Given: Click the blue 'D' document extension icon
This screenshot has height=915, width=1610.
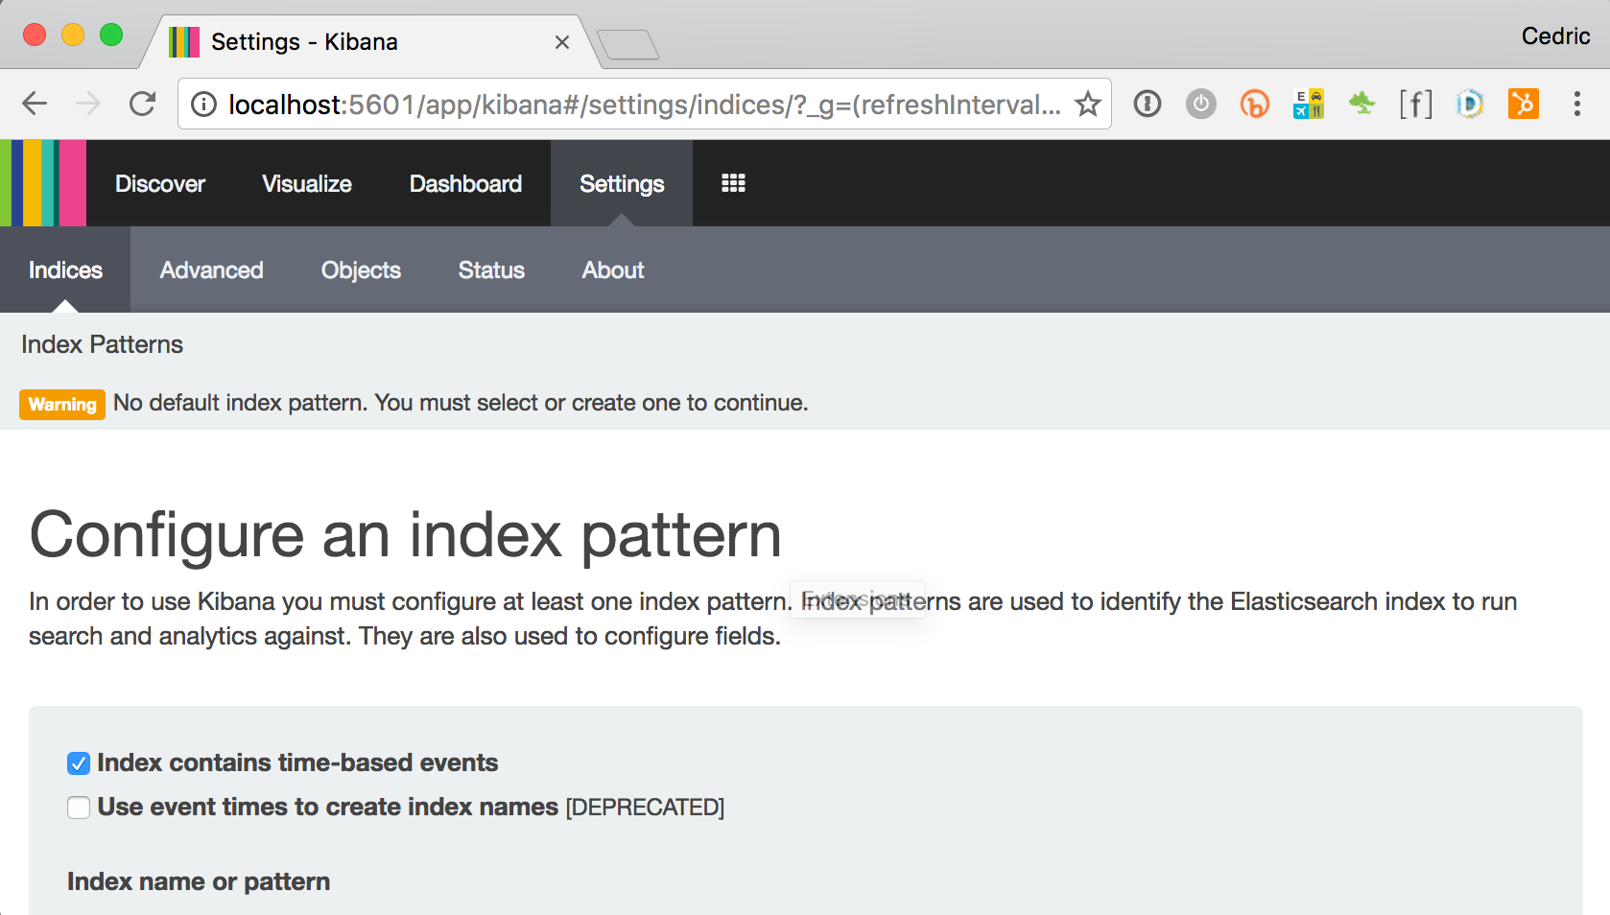Looking at the screenshot, I should tap(1469, 104).
